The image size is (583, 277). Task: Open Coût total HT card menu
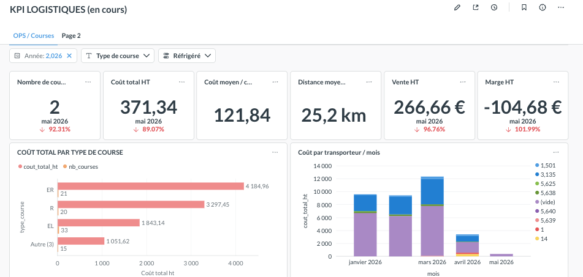click(x=182, y=82)
